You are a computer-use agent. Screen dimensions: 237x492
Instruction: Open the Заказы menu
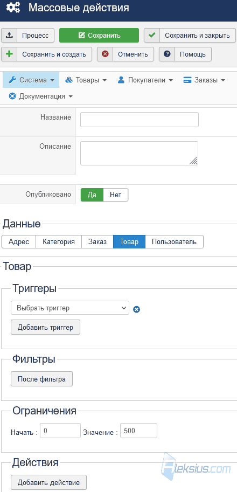[204, 80]
